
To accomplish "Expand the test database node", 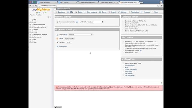I will [30, 40].
